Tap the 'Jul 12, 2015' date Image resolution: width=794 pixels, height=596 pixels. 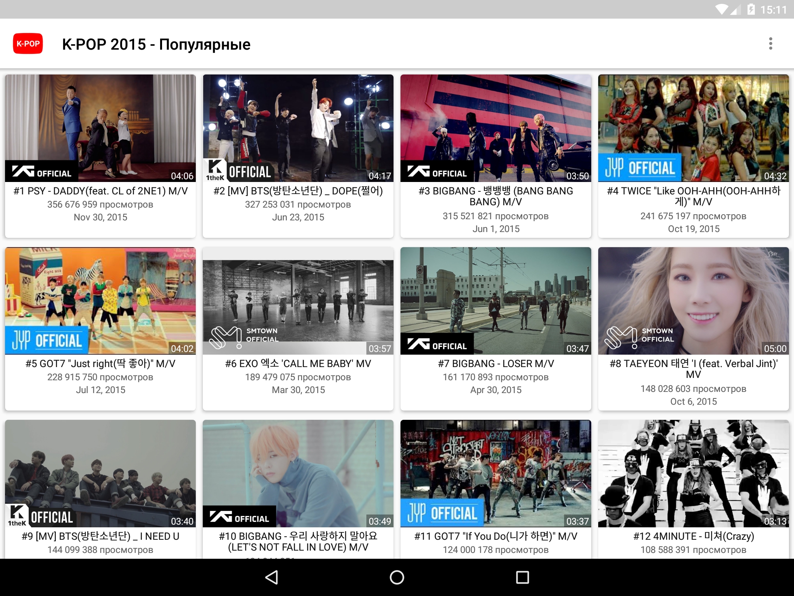(x=100, y=390)
